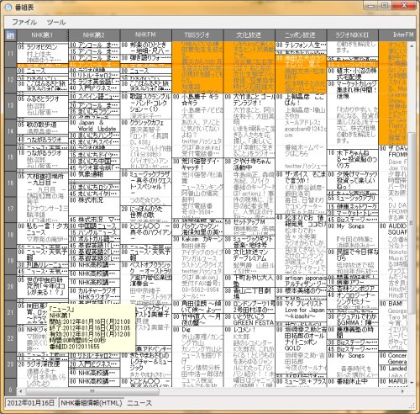The image size is (420, 414).
Task: Select the InterFM column header
Action: (397, 35)
